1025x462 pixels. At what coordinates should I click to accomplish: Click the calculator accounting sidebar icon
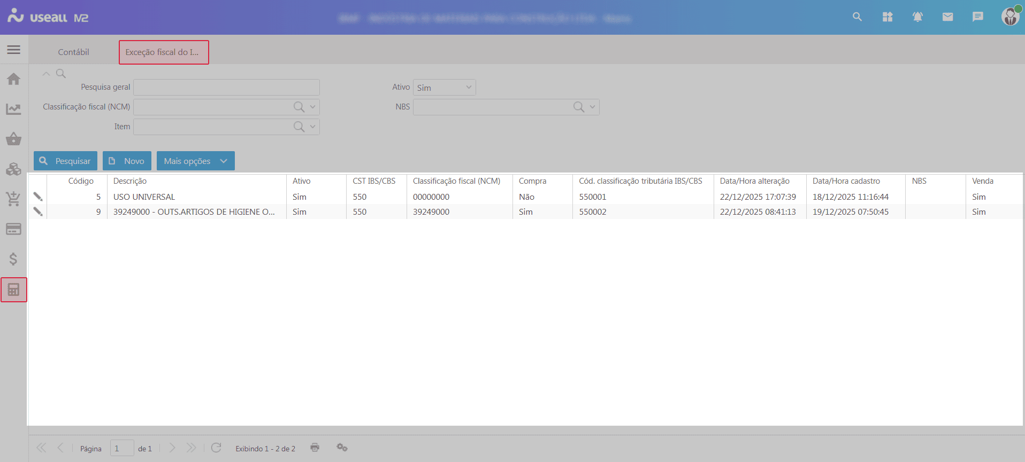(x=14, y=289)
